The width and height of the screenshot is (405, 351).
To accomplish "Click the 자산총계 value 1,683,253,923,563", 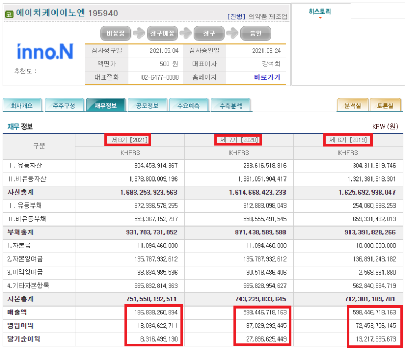I will tap(149, 192).
